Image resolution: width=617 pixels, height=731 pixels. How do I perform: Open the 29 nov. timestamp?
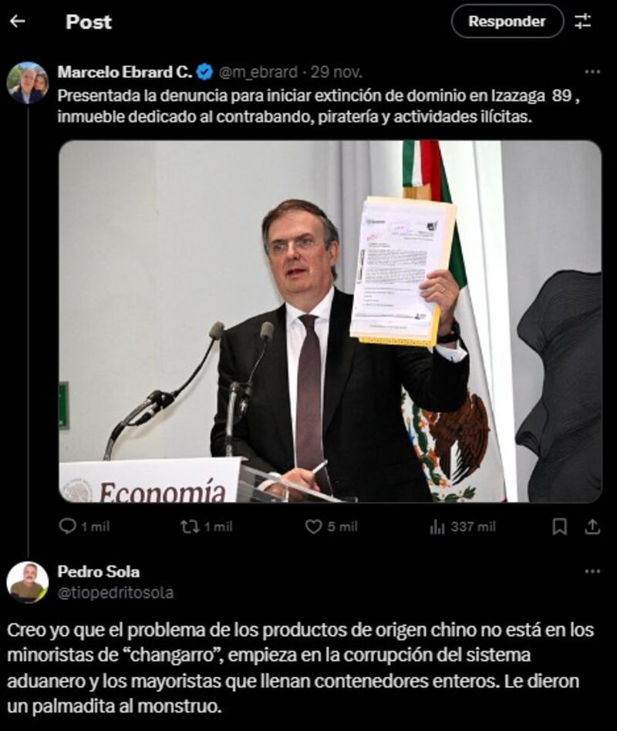(335, 72)
